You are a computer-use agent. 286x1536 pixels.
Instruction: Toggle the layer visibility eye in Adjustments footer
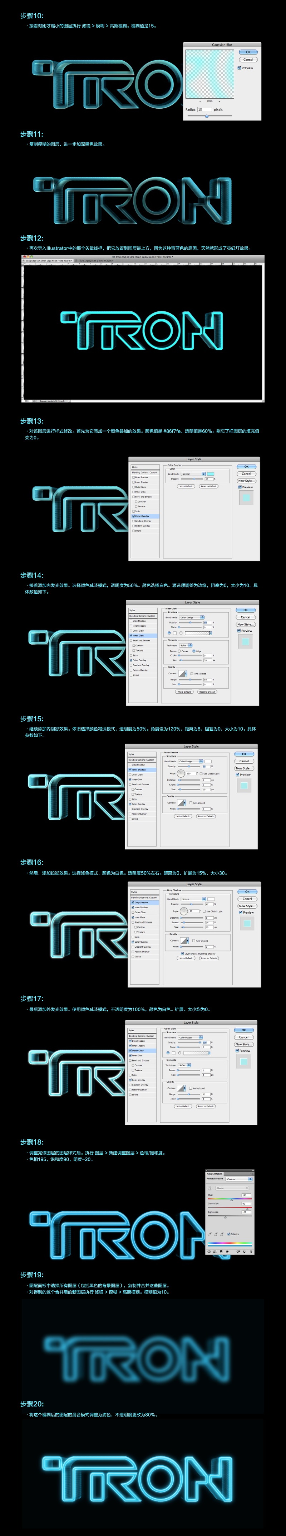228,1252
